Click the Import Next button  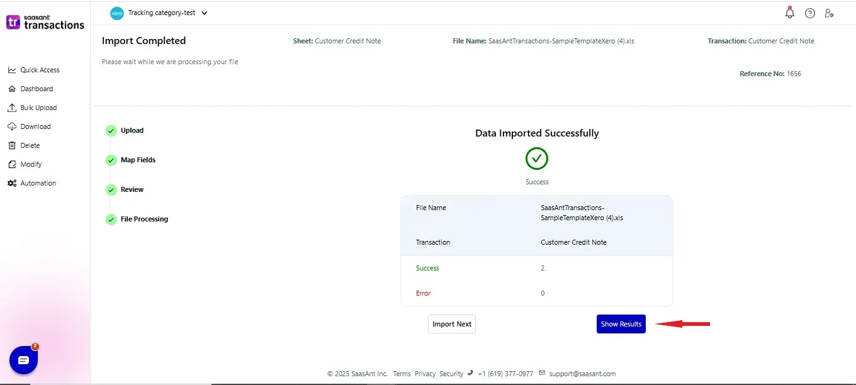pyautogui.click(x=452, y=324)
